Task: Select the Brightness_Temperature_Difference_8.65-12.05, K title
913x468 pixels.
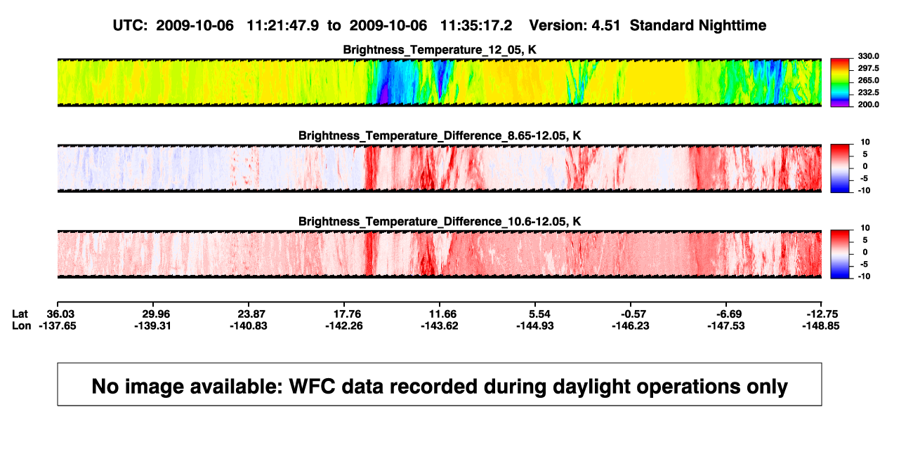Action: click(x=440, y=135)
